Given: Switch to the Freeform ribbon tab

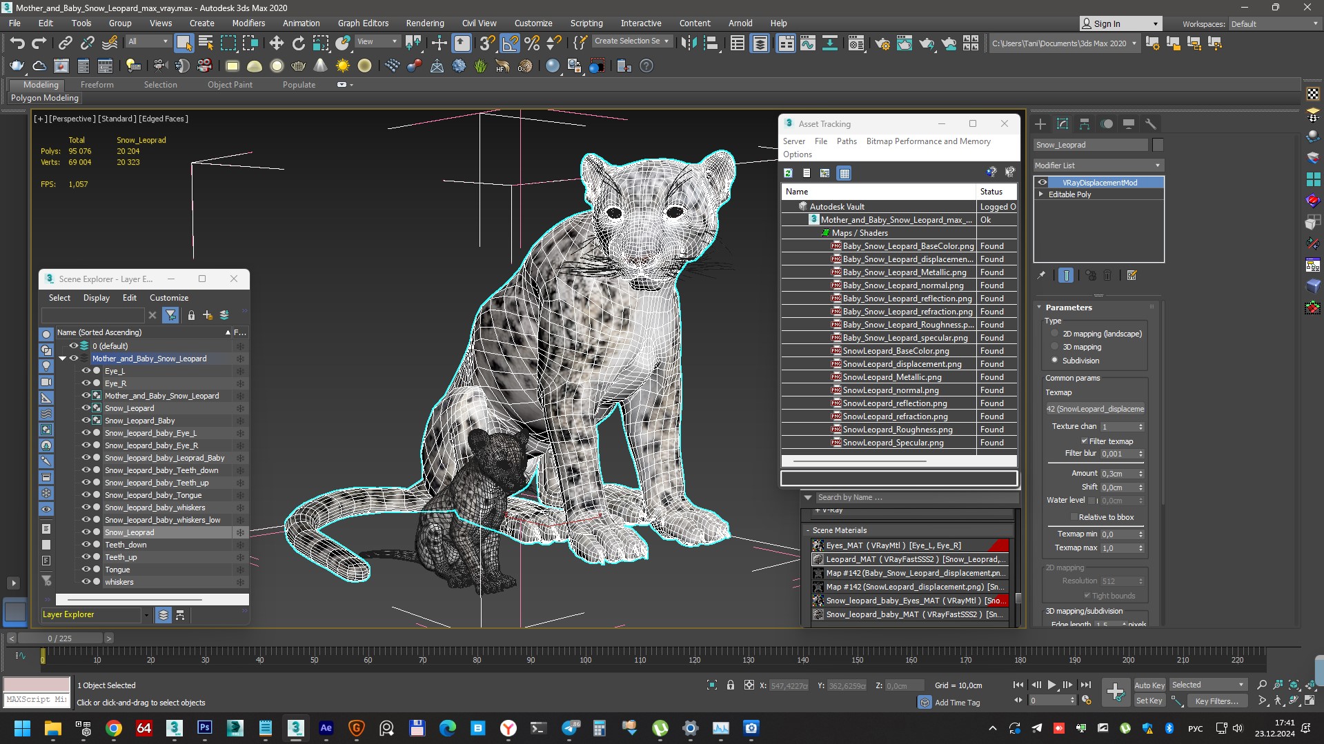Looking at the screenshot, I should [97, 85].
